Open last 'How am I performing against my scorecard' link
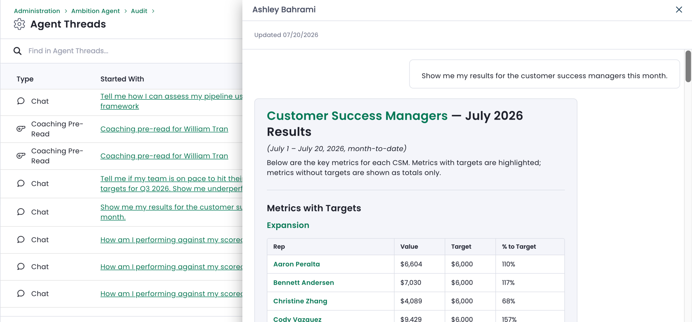Screen dimensions: 692x322 coord(171,294)
